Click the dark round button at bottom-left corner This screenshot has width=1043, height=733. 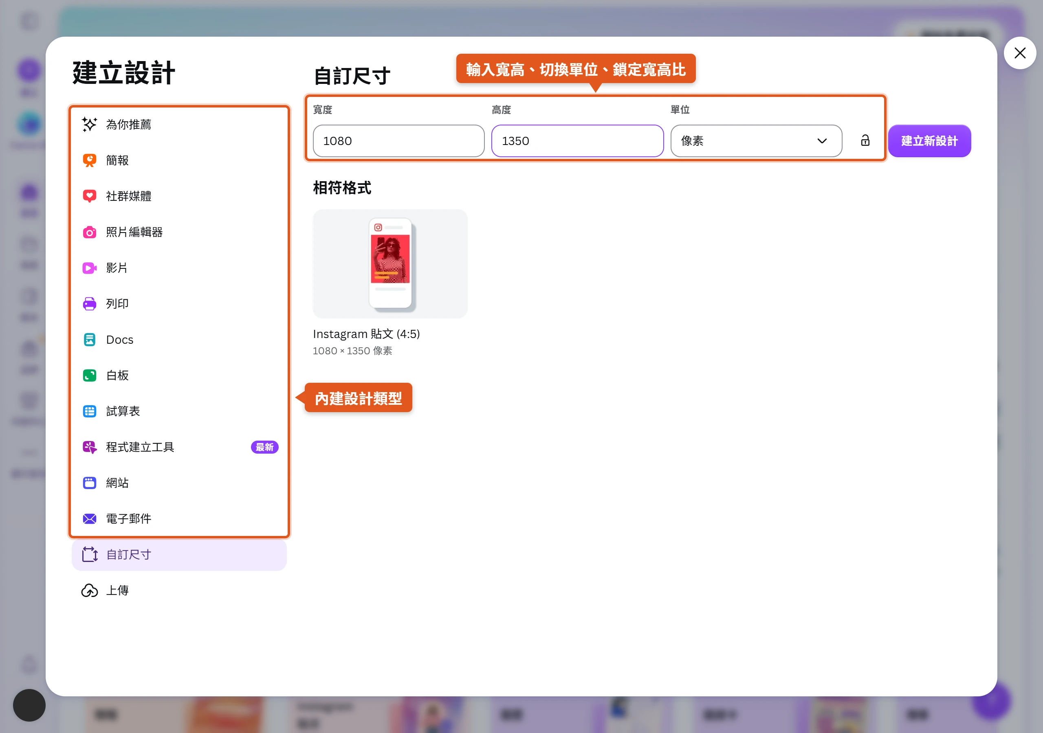pyautogui.click(x=29, y=705)
